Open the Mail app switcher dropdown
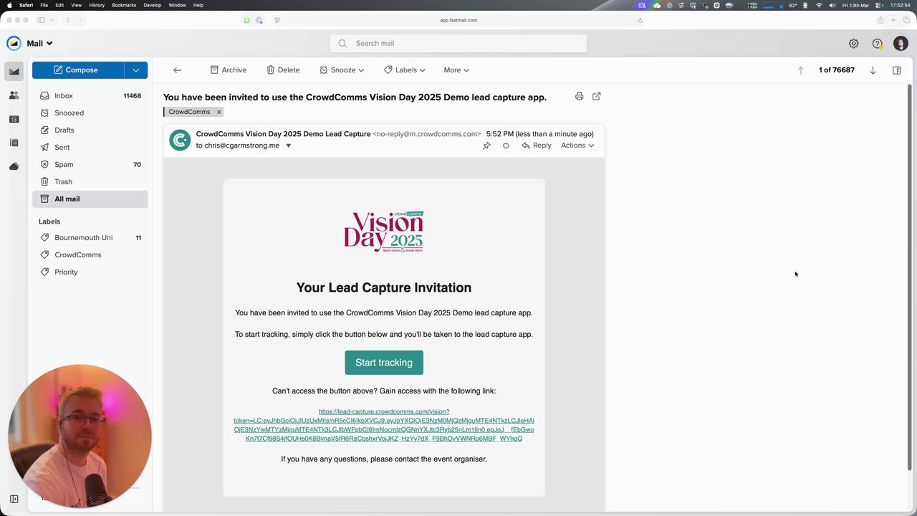The height and width of the screenshot is (516, 917). pos(39,44)
